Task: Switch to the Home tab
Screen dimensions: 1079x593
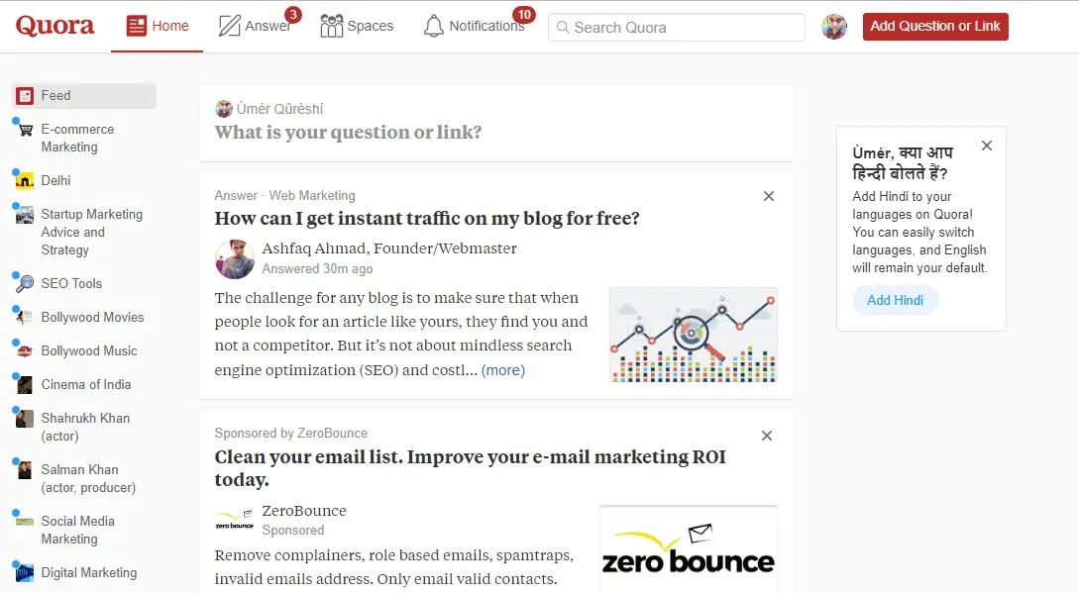Action: 157,27
